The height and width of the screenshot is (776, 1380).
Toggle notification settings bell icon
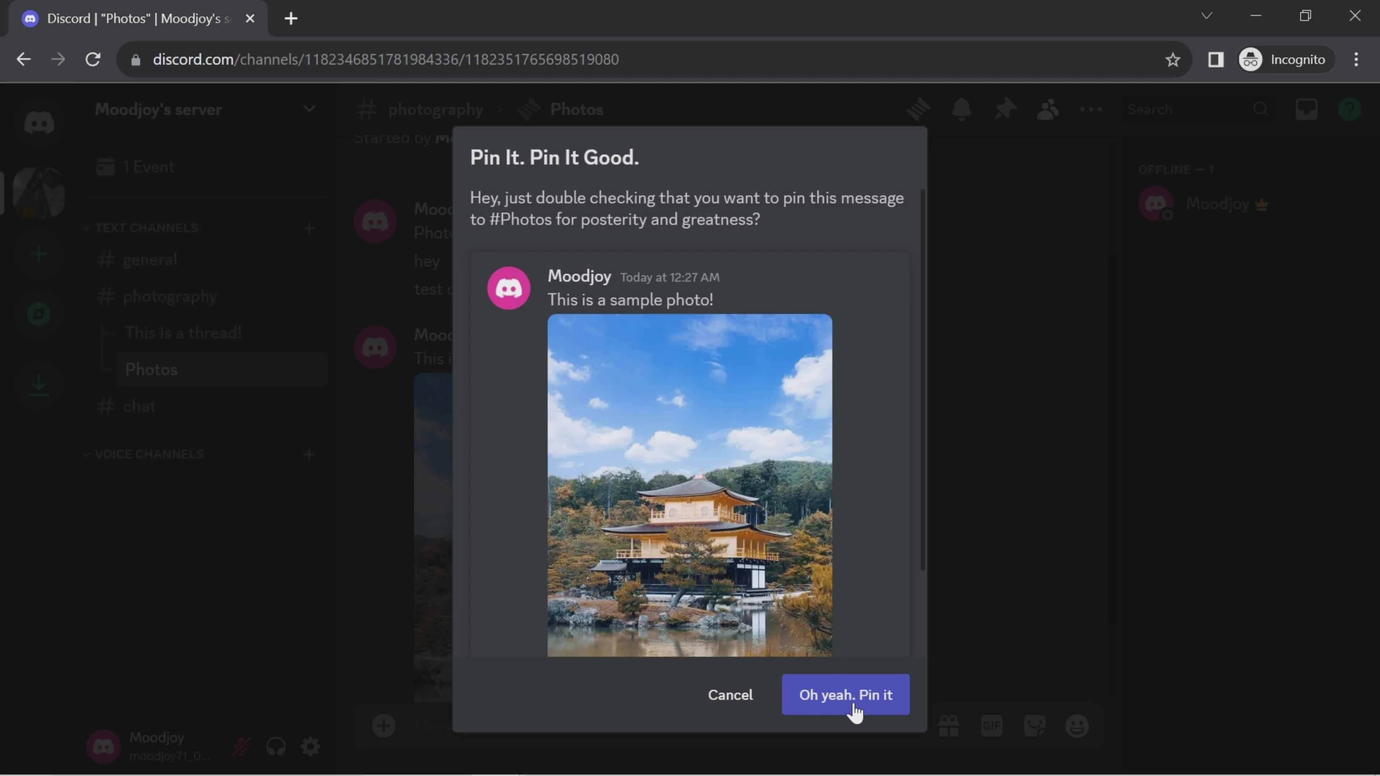click(962, 109)
